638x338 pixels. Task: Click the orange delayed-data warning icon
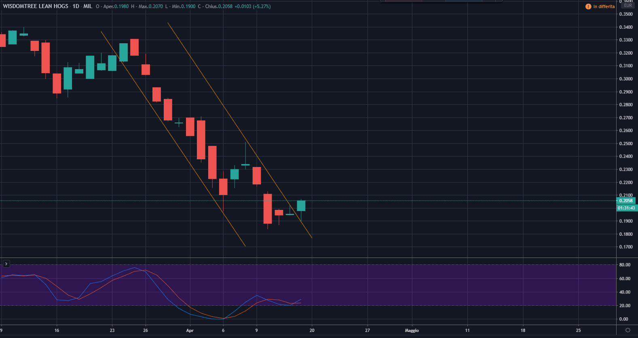(x=588, y=6)
